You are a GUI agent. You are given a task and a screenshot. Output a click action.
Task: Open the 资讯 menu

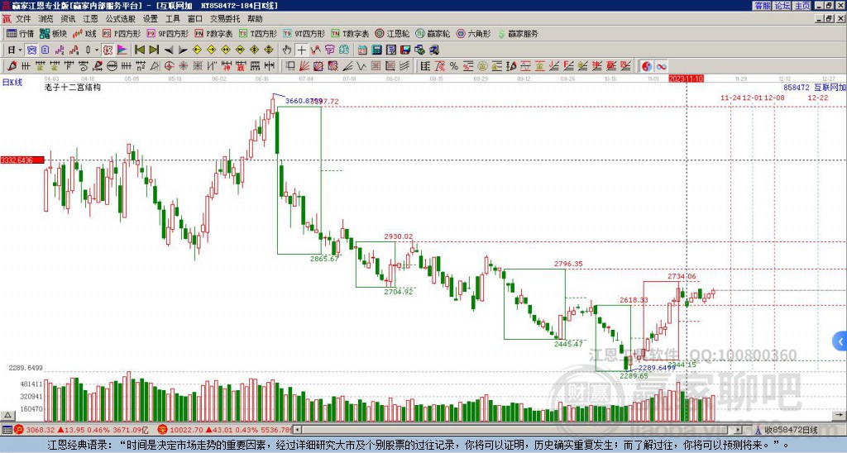coord(68,19)
